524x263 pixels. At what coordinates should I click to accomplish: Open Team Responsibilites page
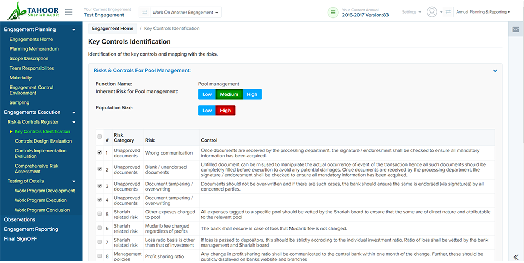click(32, 68)
